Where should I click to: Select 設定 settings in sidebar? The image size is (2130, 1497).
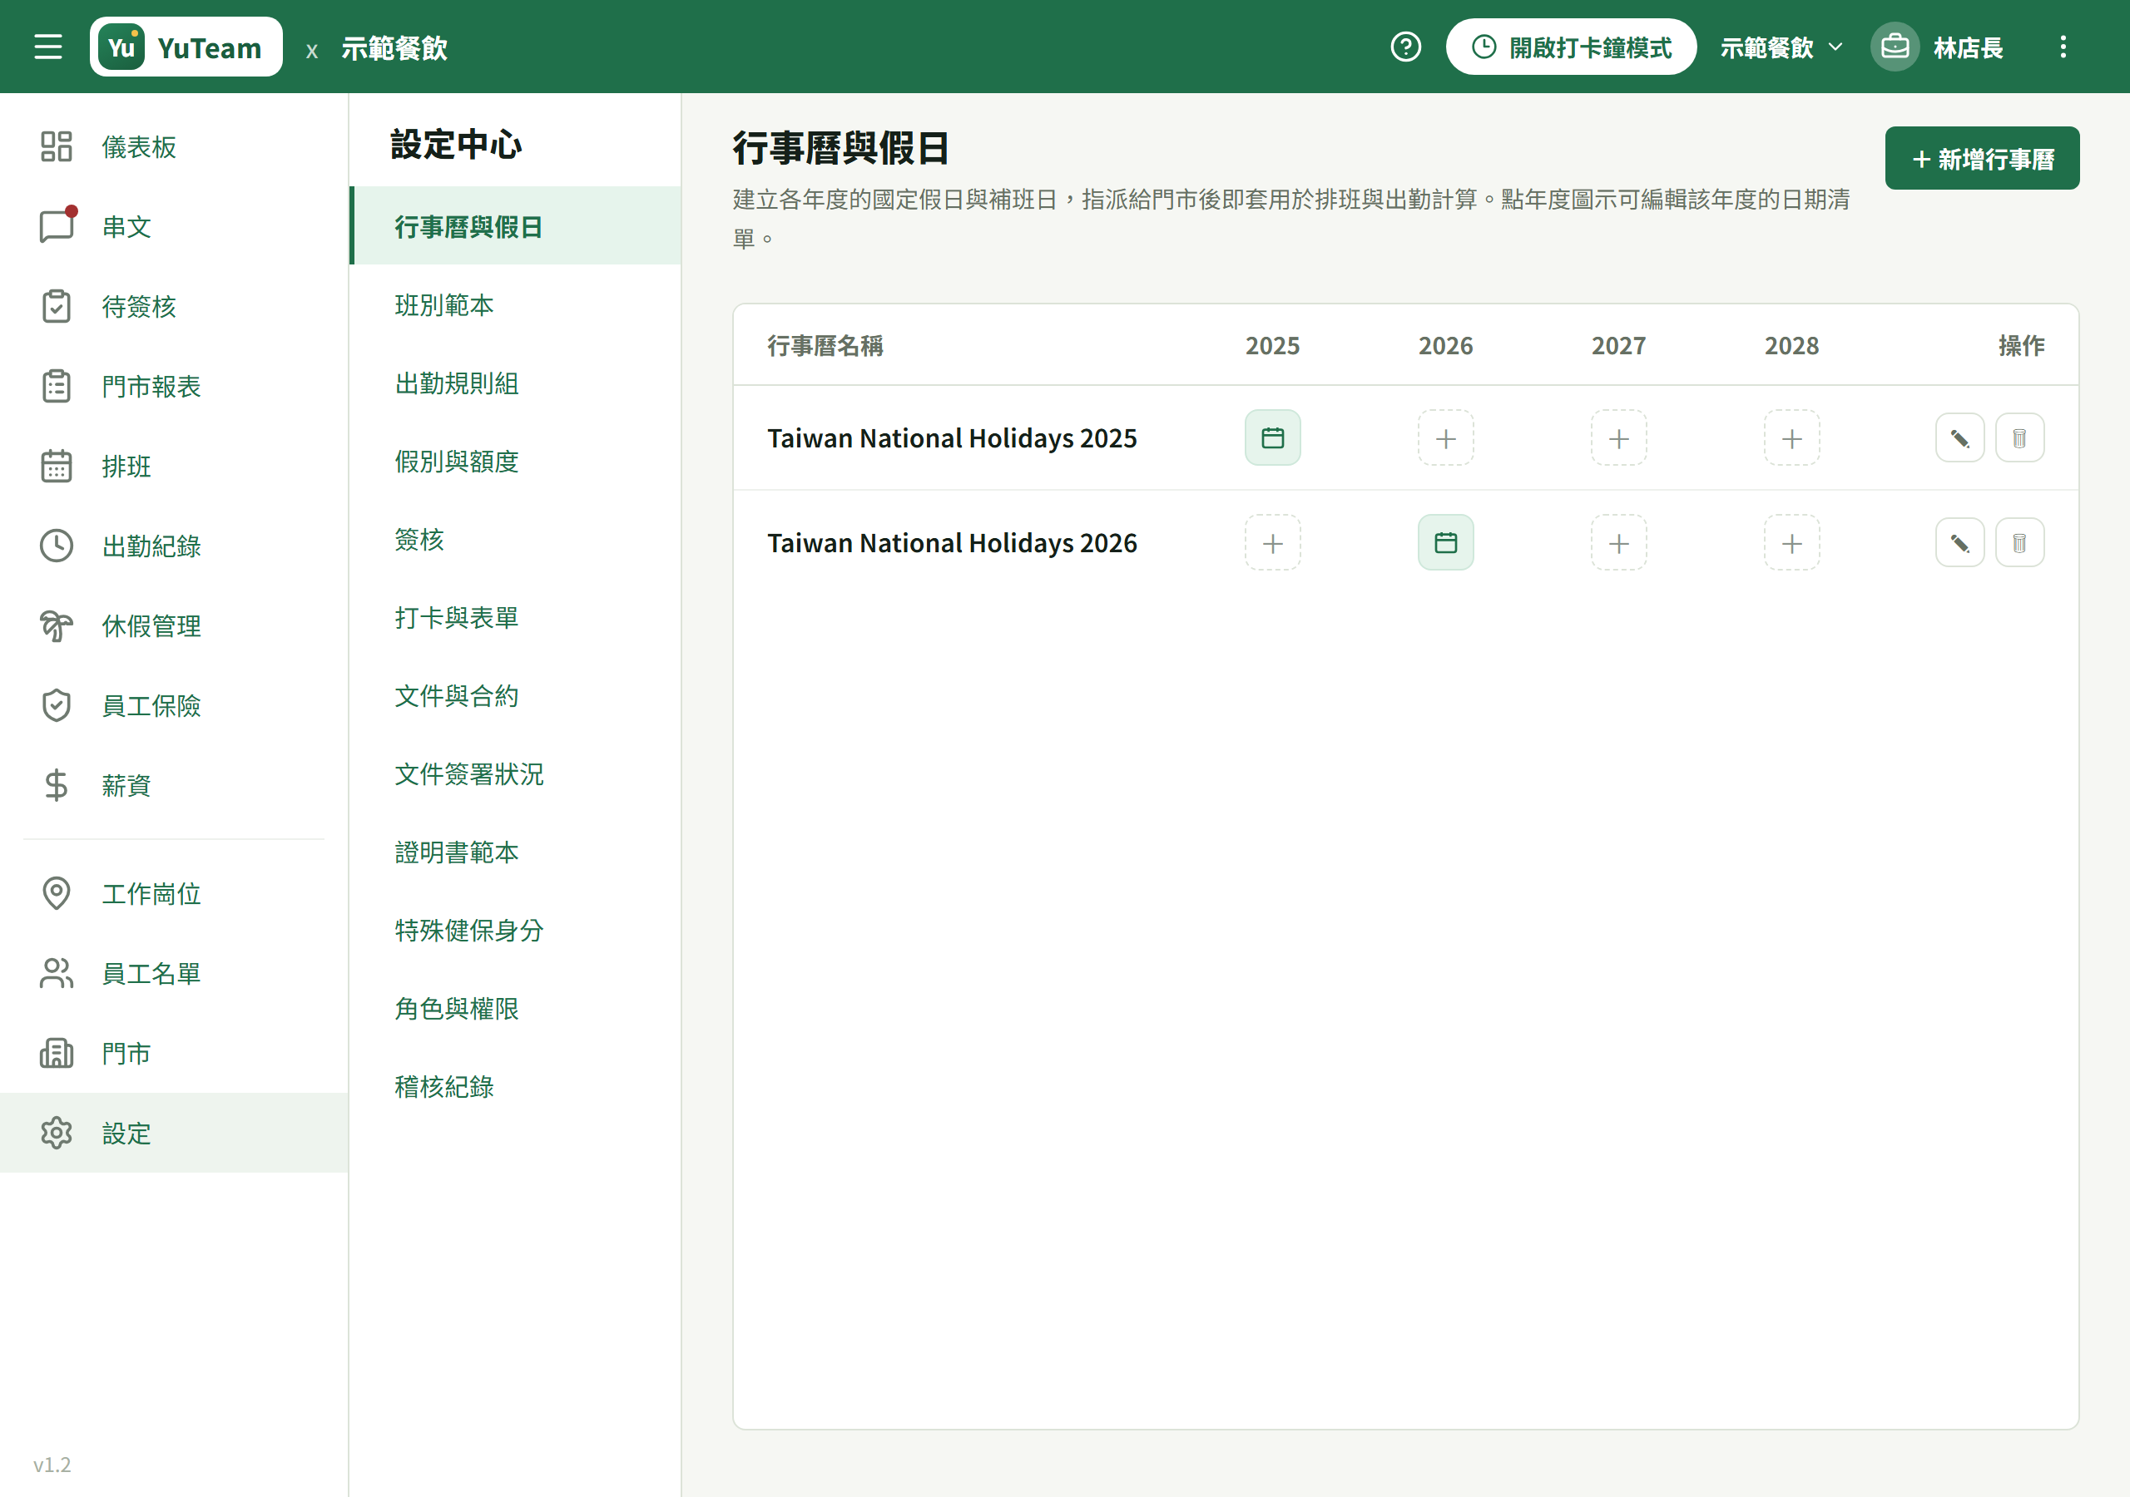(175, 1133)
